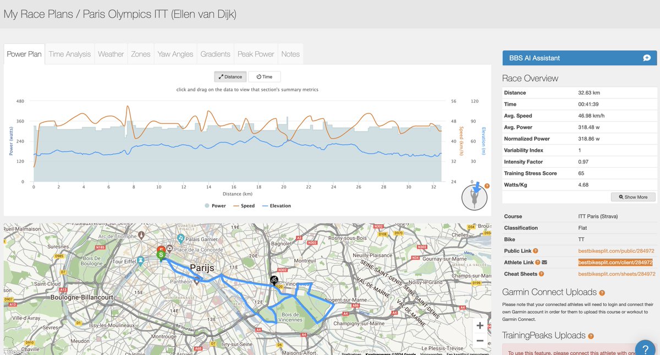Click the Panthéon landmark icon

pos(197,281)
